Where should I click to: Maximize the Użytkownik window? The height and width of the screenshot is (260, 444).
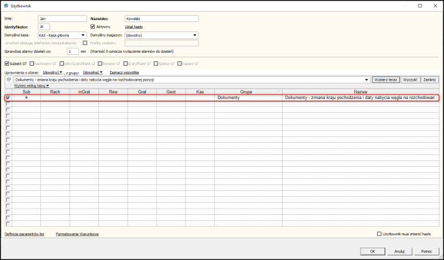(x=420, y=6)
